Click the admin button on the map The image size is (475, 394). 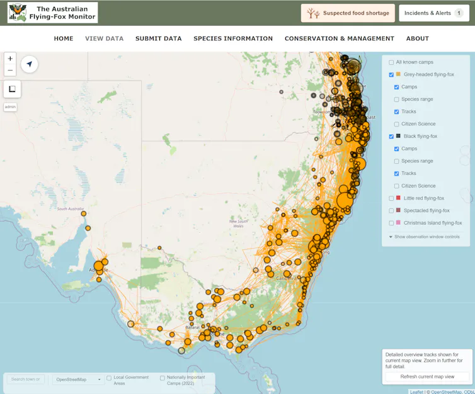click(x=10, y=107)
